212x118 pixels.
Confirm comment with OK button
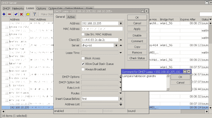pyautogui.click(x=181, y=77)
